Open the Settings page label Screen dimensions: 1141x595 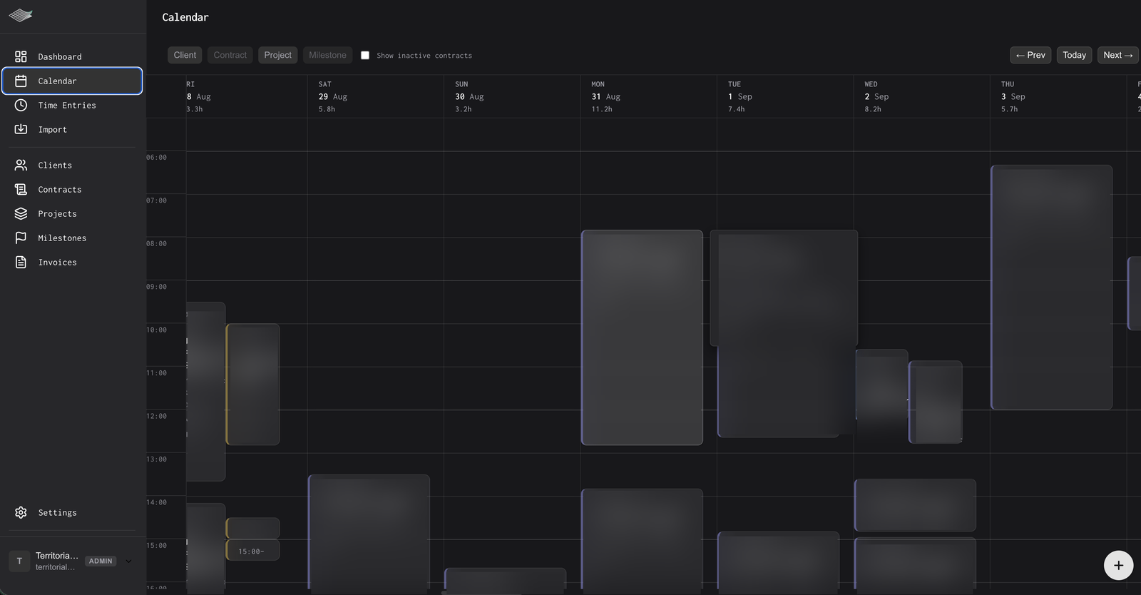coord(58,512)
